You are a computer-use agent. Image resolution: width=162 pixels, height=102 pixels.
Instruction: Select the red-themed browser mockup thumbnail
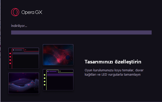pos(24,58)
